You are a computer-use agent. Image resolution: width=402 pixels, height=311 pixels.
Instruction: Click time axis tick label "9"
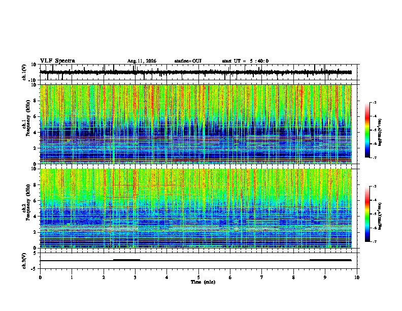[x=325, y=277]
